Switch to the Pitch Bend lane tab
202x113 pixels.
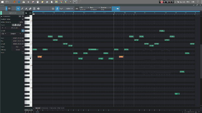(53, 108)
